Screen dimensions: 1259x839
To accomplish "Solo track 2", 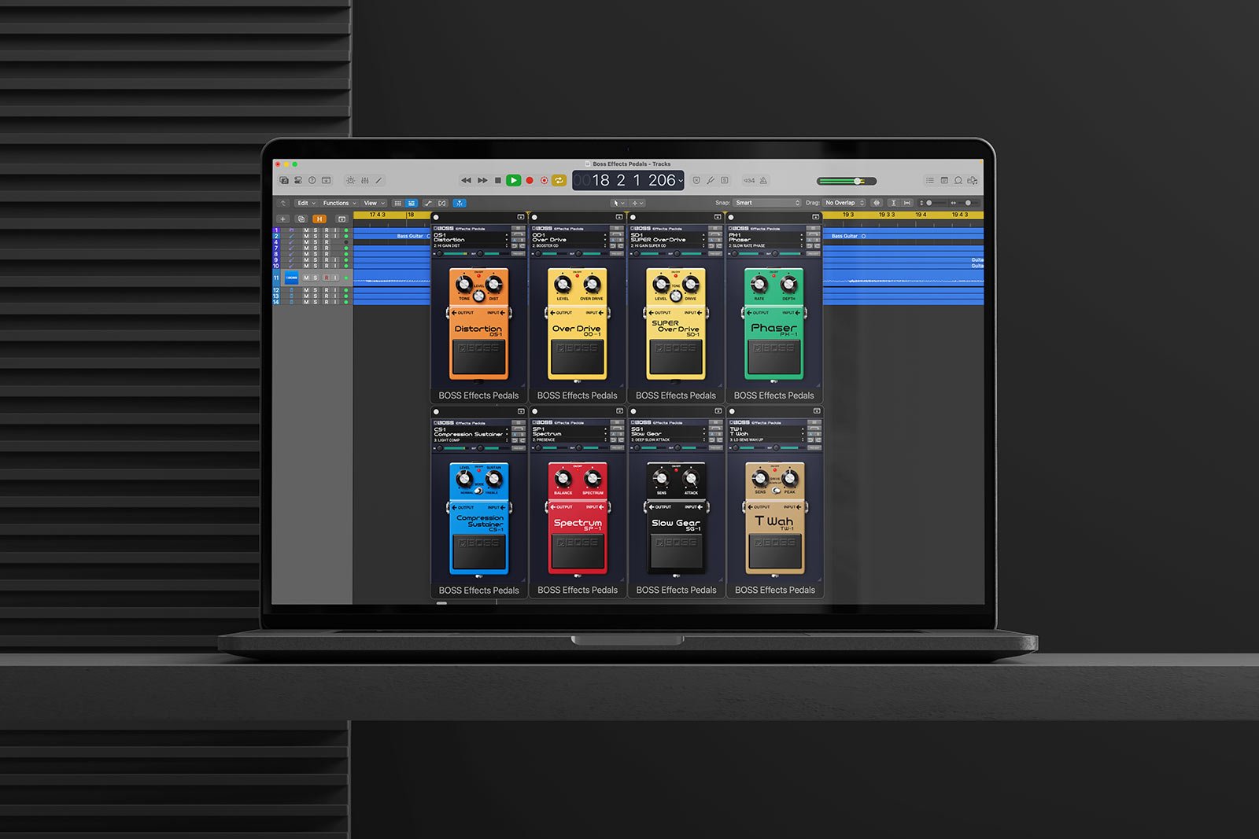I will pyautogui.click(x=316, y=236).
